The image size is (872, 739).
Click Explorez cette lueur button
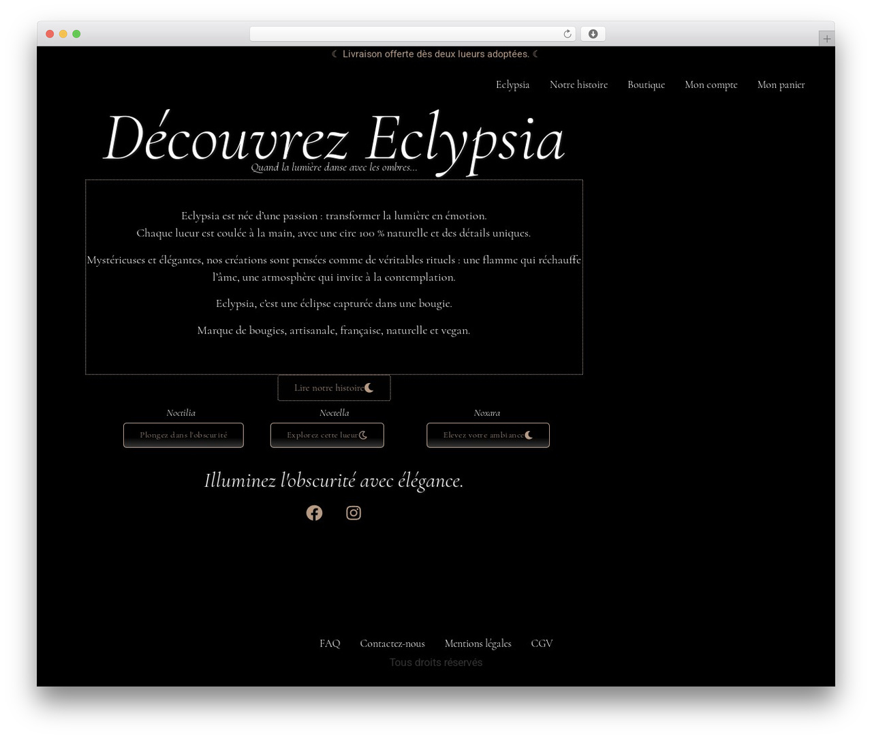[x=327, y=435]
